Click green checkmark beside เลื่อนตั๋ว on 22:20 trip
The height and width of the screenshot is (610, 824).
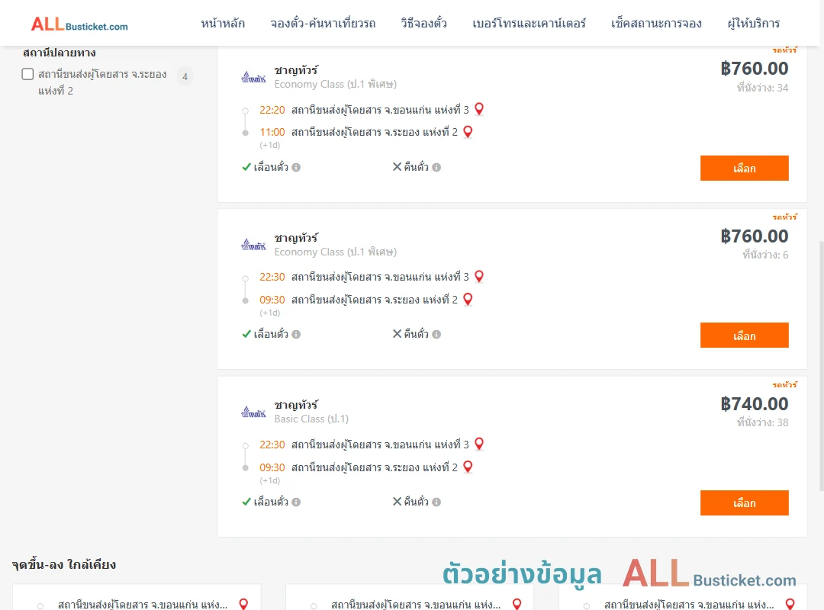tap(246, 166)
